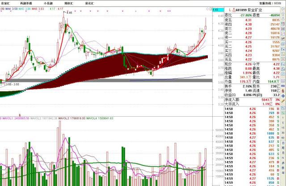
Task: Toggle the small square box at chart top-right
Action: [x=211, y=9]
